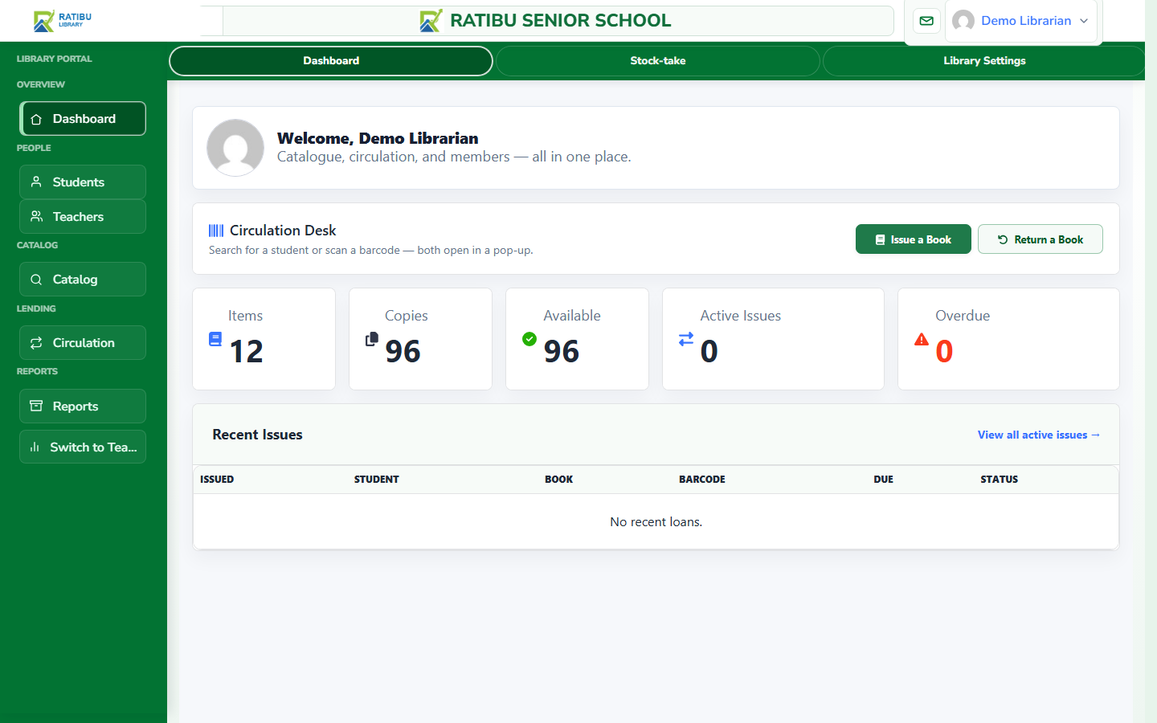
Task: Click the 'No recent loans.' message
Action: coord(656,522)
